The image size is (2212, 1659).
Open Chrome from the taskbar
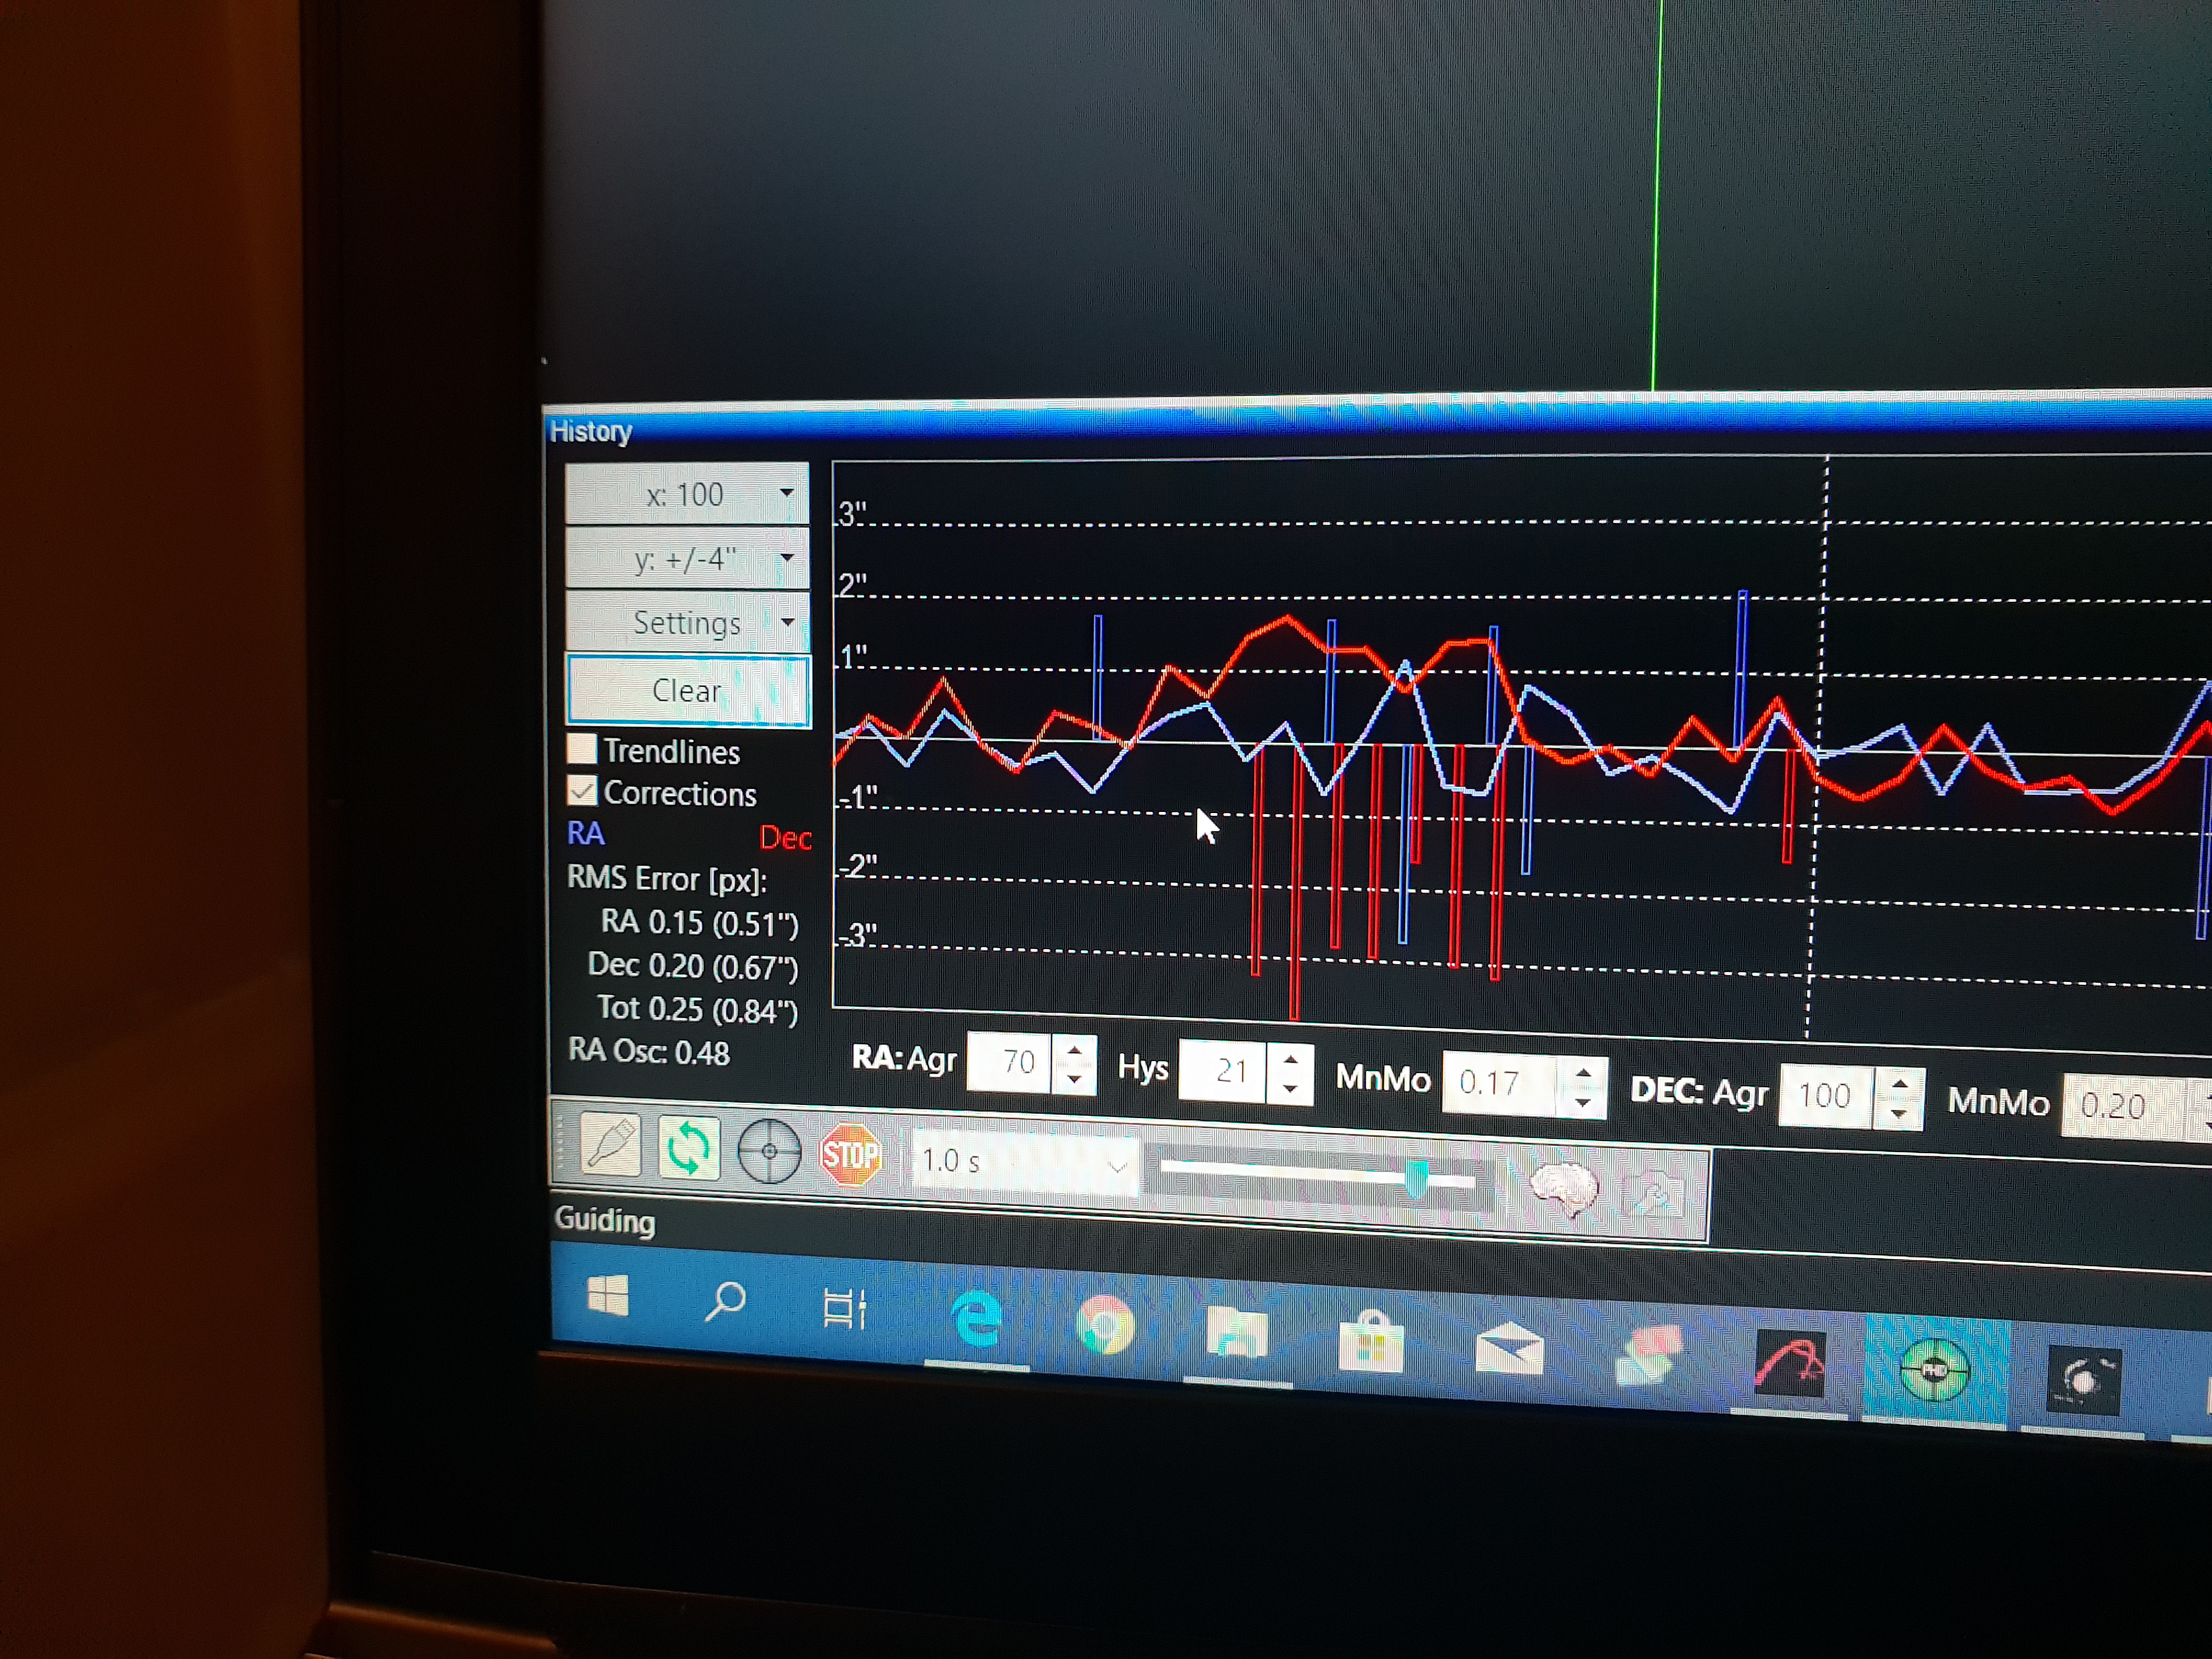(x=1104, y=1326)
